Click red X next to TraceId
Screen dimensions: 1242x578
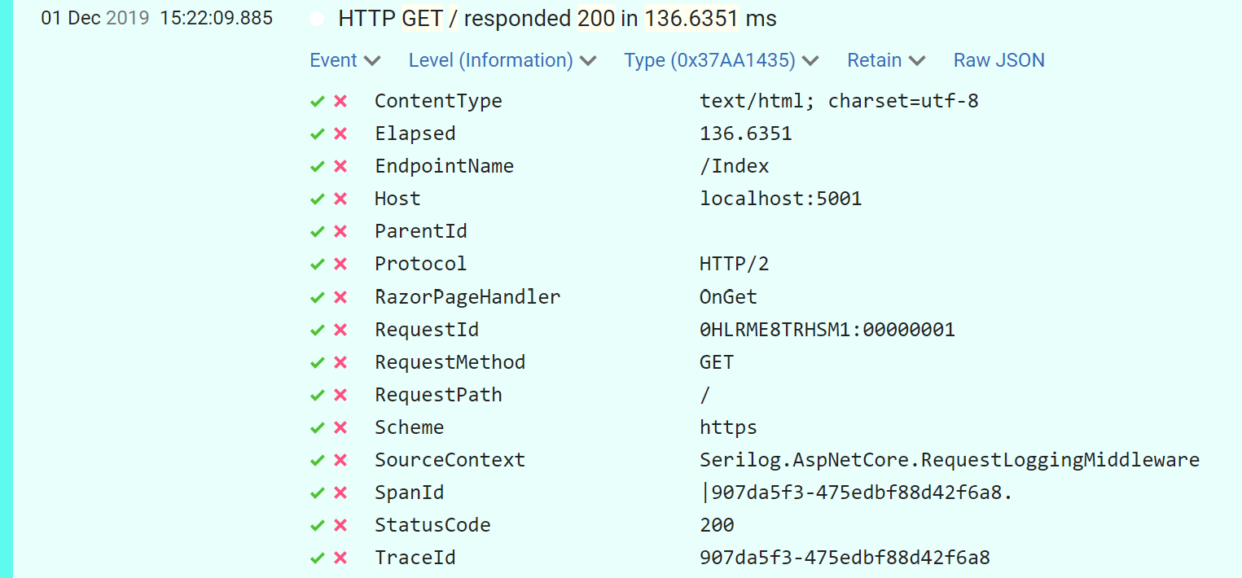pyautogui.click(x=340, y=558)
